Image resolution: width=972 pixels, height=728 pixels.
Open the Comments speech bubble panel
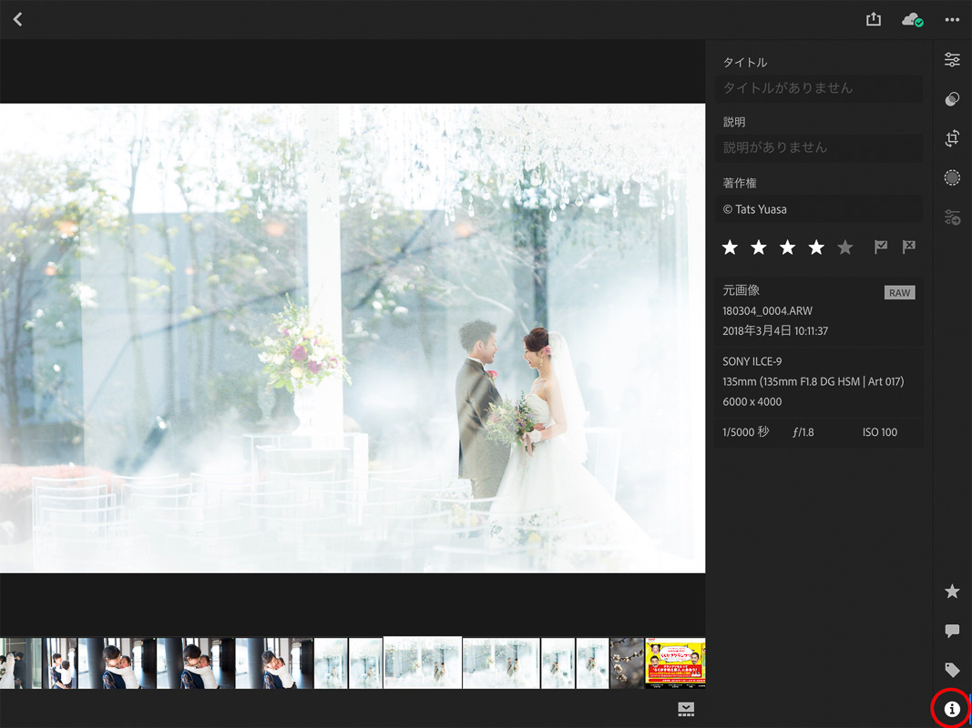click(x=952, y=631)
